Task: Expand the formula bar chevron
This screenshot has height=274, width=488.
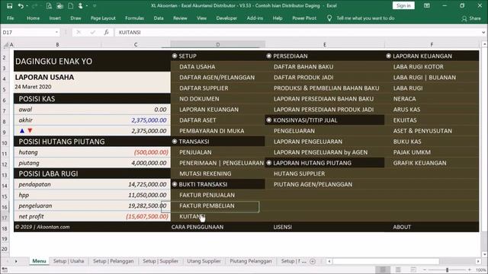Action: click(x=483, y=32)
